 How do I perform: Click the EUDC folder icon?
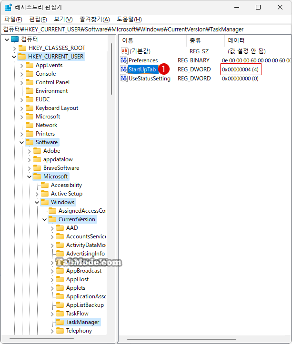pyautogui.click(x=30, y=99)
